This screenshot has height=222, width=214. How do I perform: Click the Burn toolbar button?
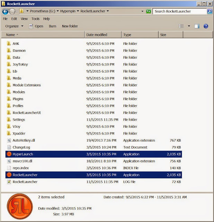click(52, 26)
